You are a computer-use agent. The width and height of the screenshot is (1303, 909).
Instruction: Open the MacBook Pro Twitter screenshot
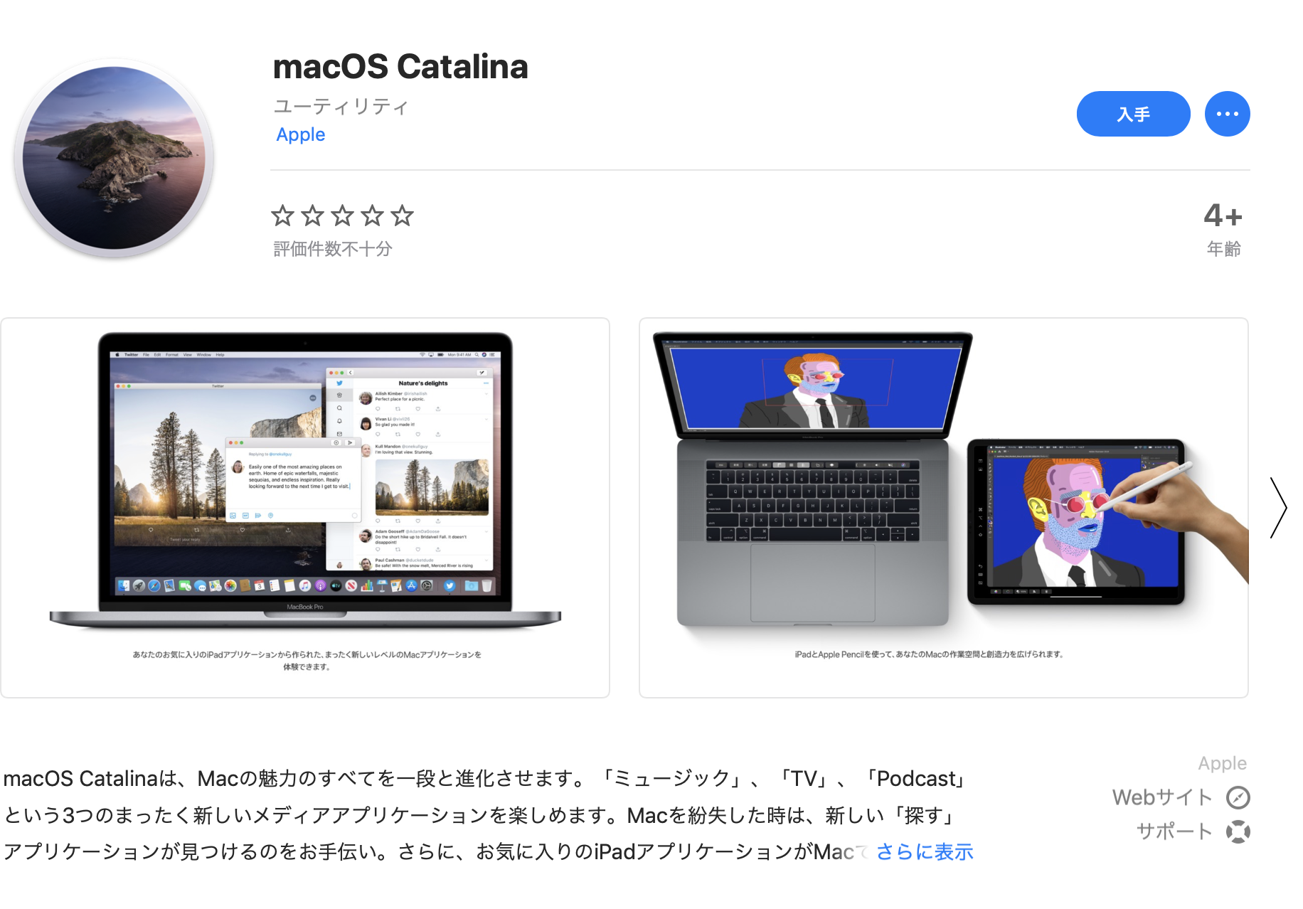(x=305, y=508)
